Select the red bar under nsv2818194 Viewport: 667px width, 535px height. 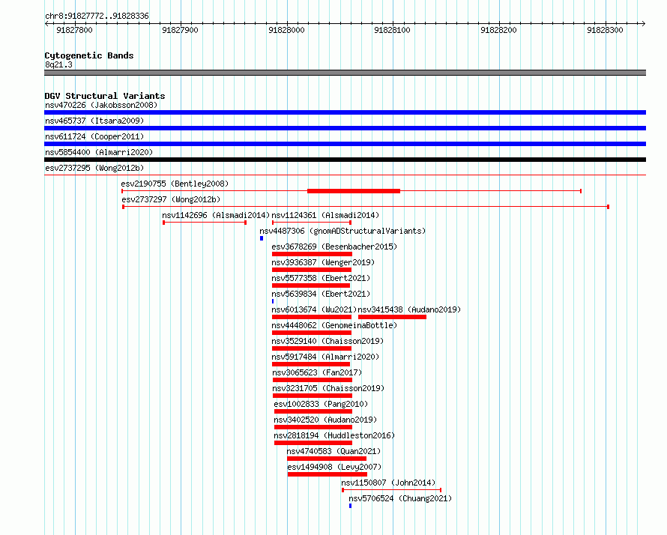click(x=313, y=443)
